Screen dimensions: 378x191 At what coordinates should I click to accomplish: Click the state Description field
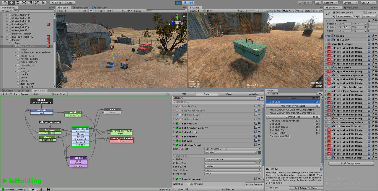pos(218,102)
